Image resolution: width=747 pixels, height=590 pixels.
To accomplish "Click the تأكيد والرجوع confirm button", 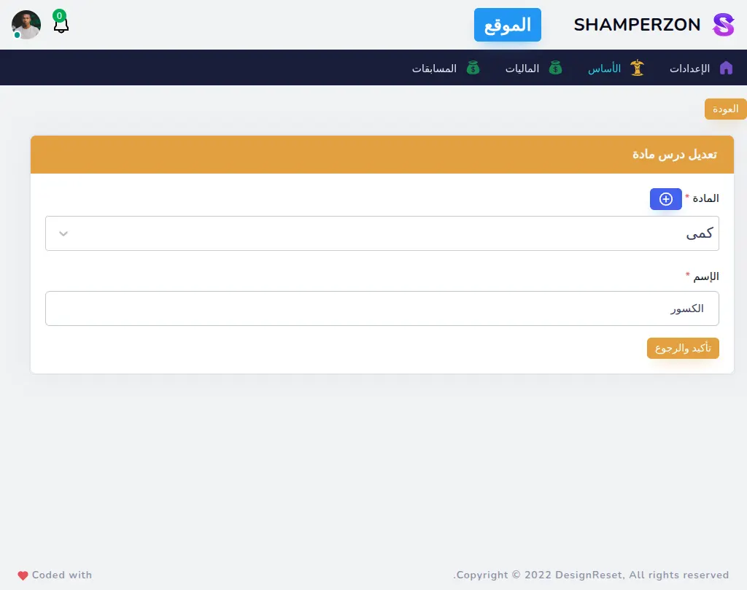I will click(683, 348).
